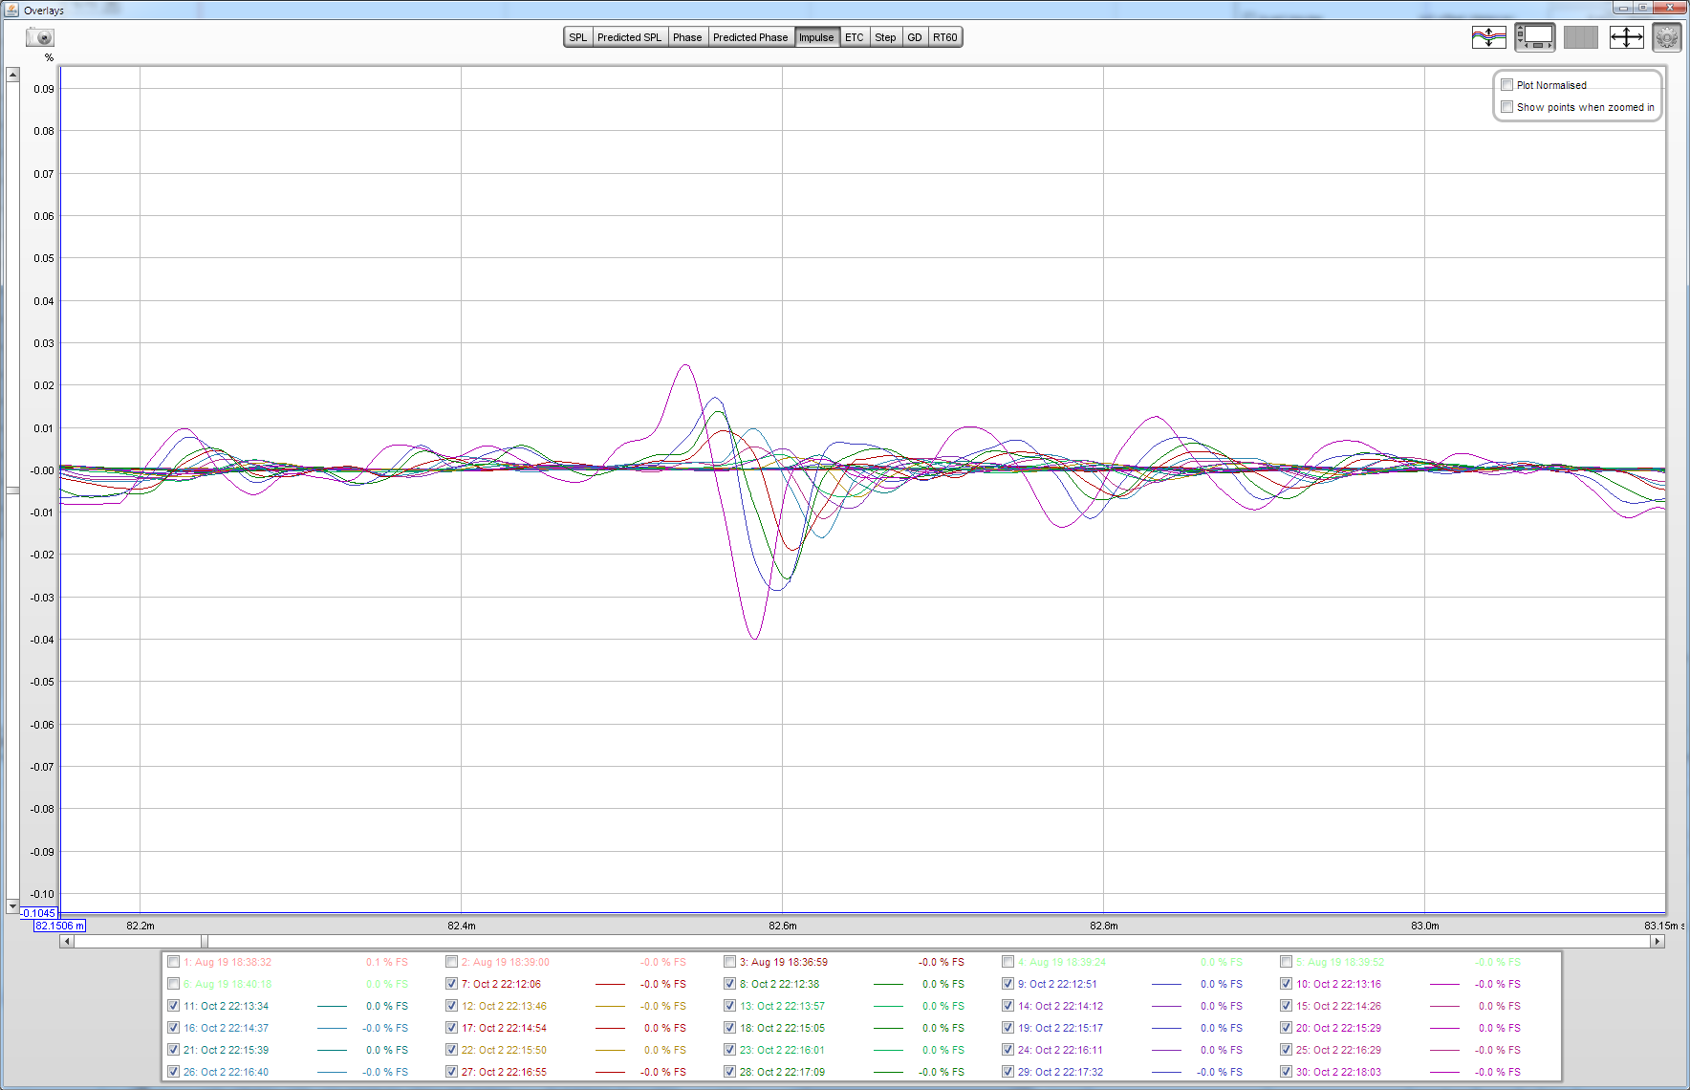Uncheck measurement 30: Oct 2 22:18:03
Viewport: 1690px width, 1090px height.
[1286, 1072]
